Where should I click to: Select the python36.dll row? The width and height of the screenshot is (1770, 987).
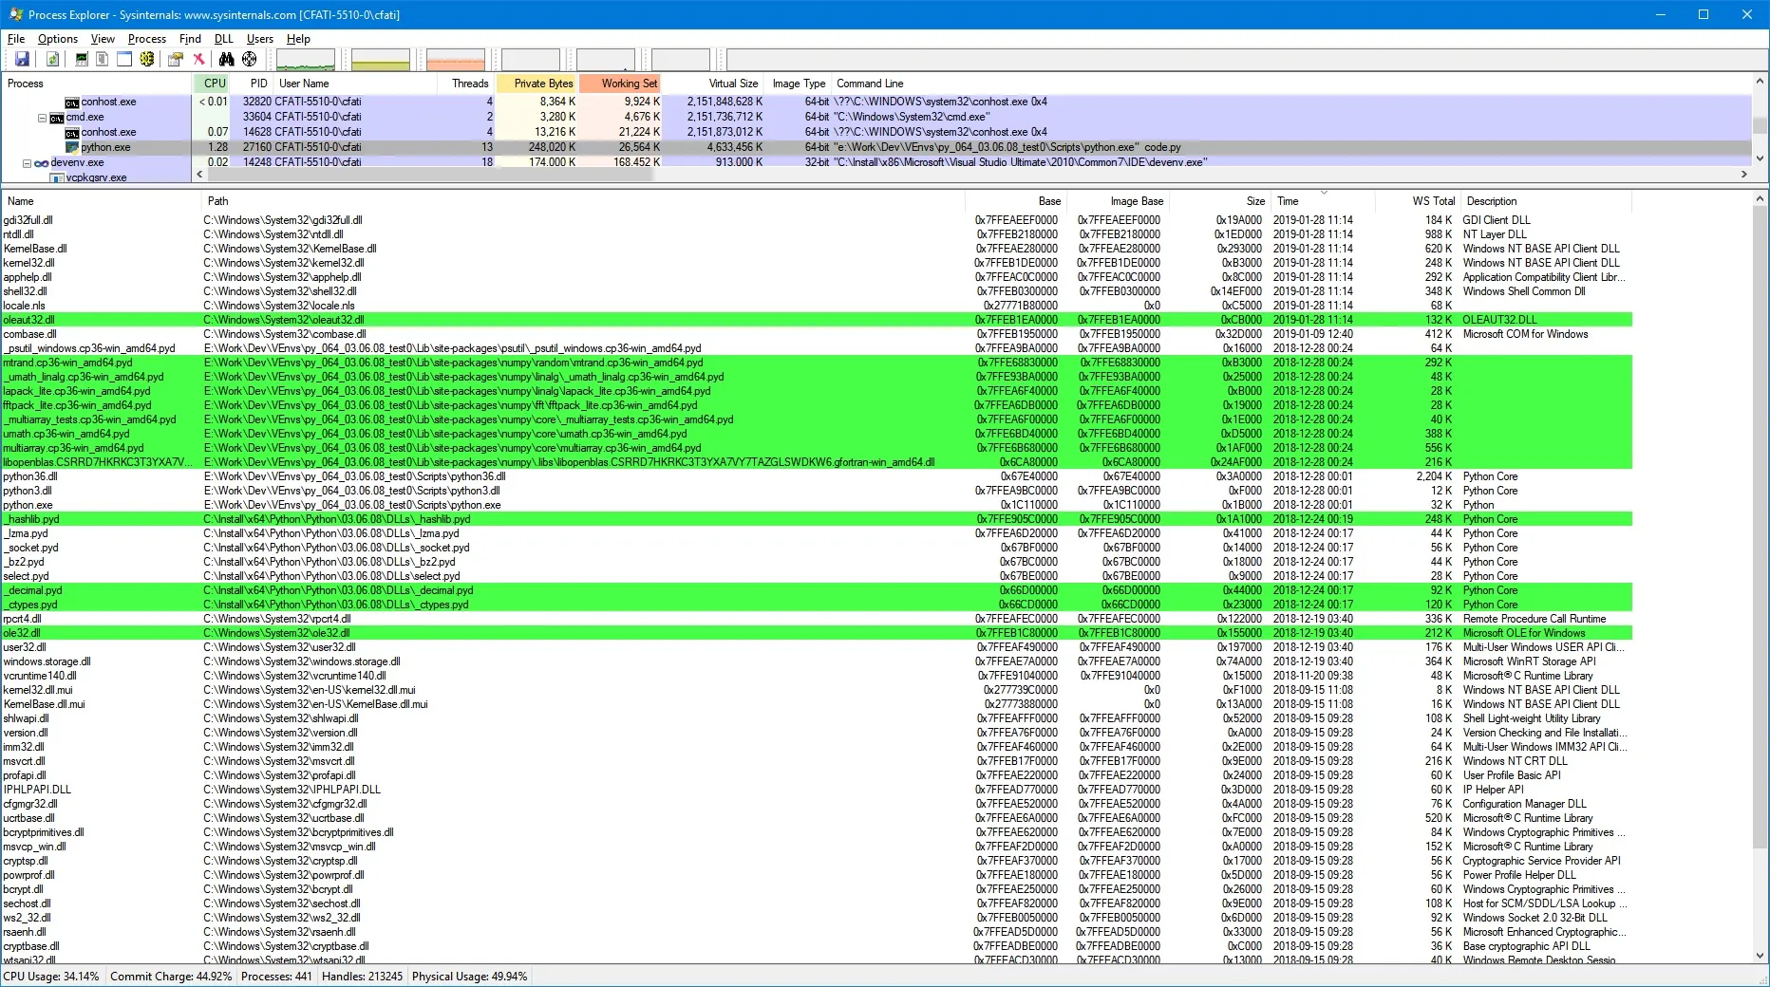click(x=817, y=476)
